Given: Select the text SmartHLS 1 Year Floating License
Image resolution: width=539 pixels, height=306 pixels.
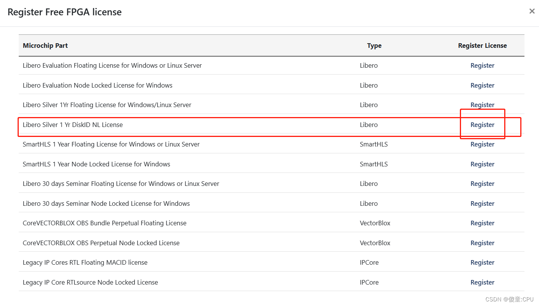Looking at the screenshot, I should tap(111, 144).
